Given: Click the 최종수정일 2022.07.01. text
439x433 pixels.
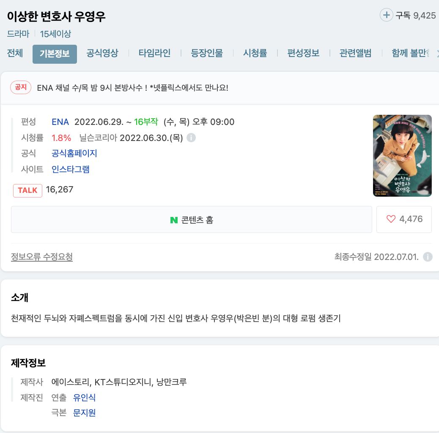Looking at the screenshot, I should click(376, 257).
